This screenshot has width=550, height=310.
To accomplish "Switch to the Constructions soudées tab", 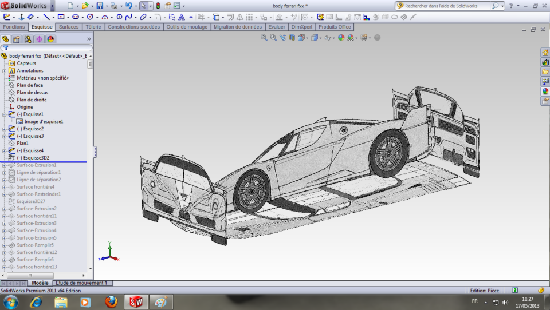I will (133, 27).
